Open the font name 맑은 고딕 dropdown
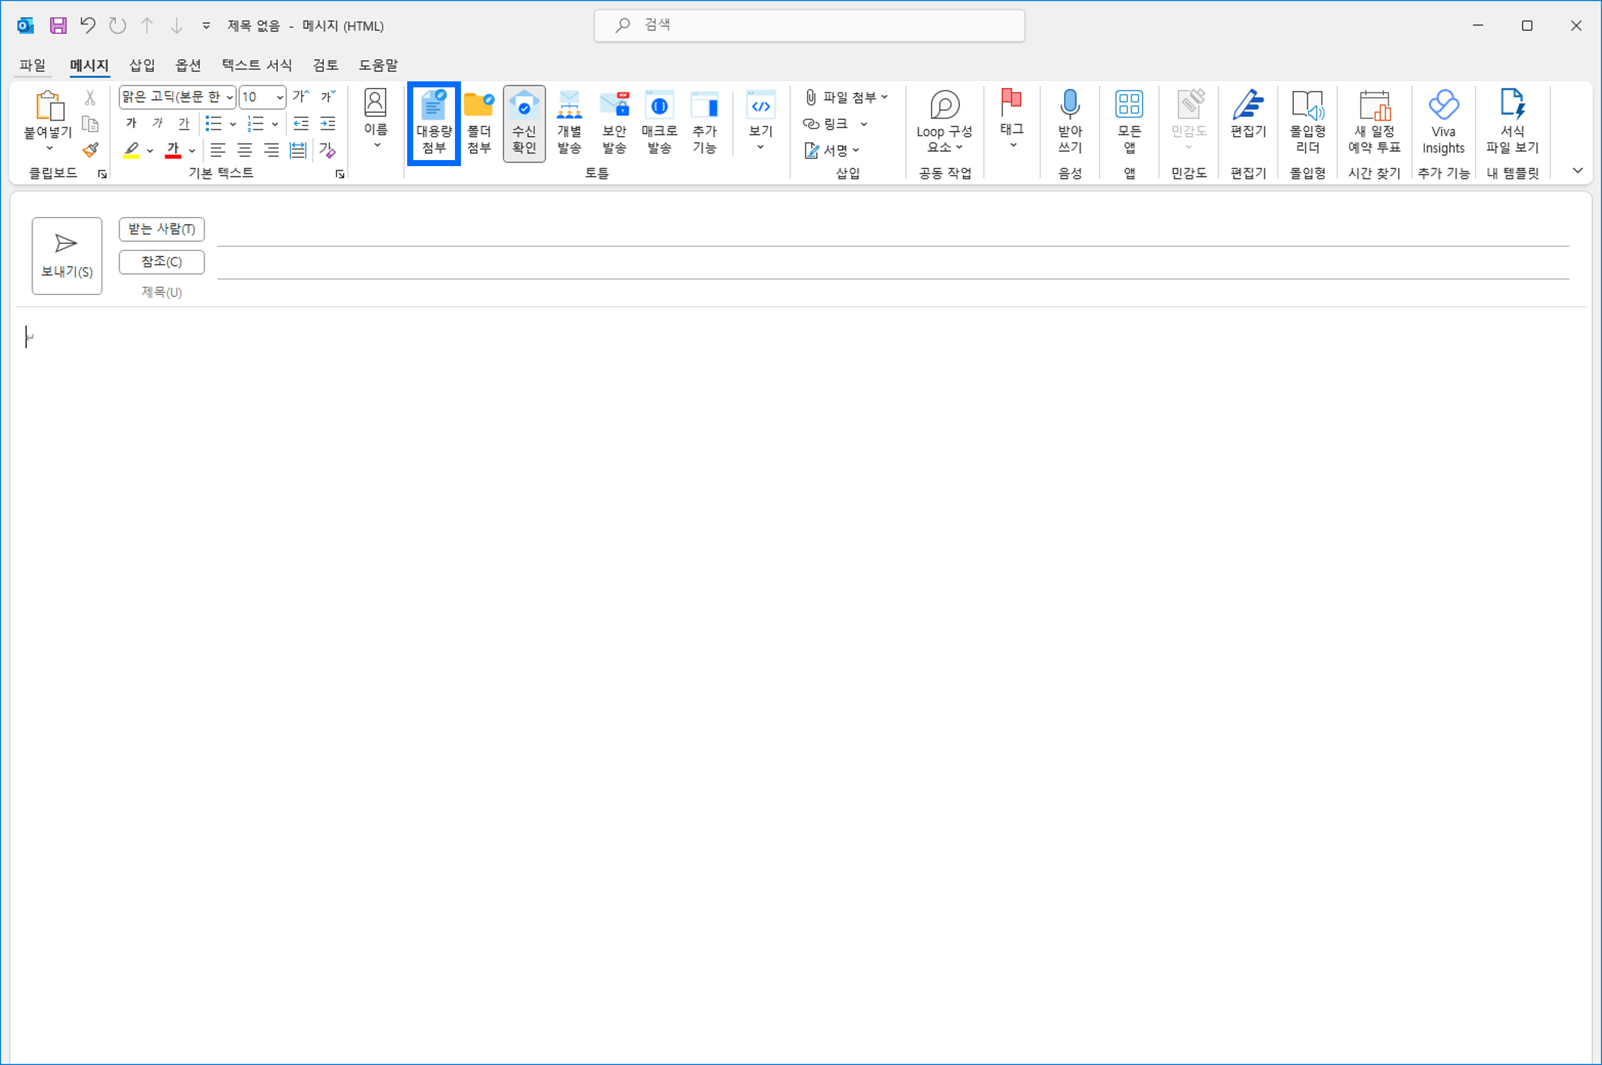 point(230,97)
